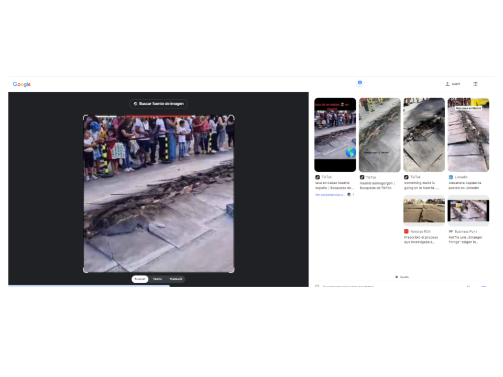503x377 pixels.
Task: Click the Noticias RCN red source icon
Action: [x=406, y=231]
